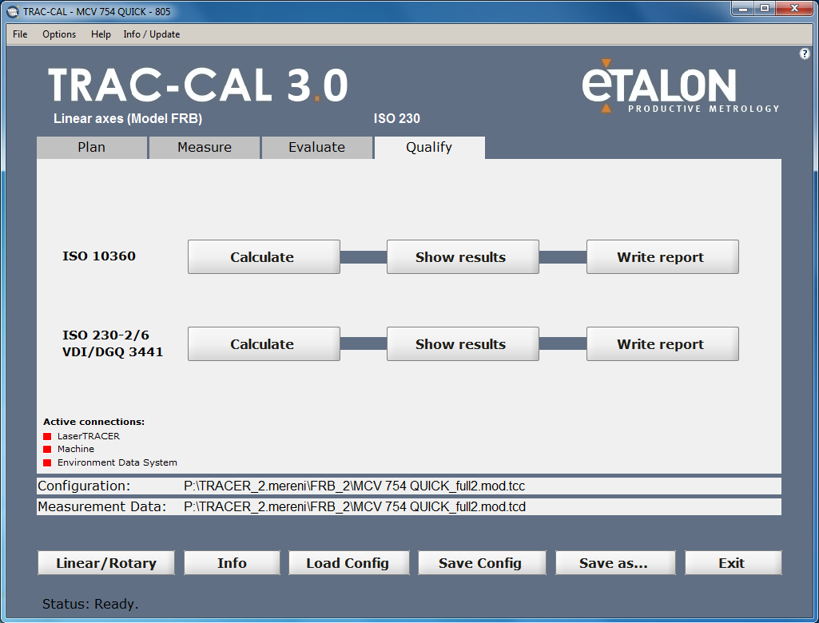Open the Info / Update menu
The width and height of the screenshot is (819, 623).
(x=152, y=34)
